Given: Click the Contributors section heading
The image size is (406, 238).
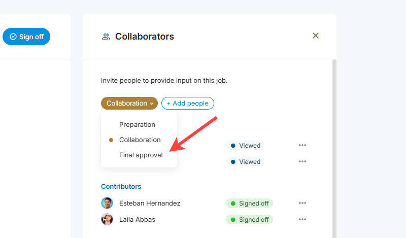Looking at the screenshot, I should 121,186.
